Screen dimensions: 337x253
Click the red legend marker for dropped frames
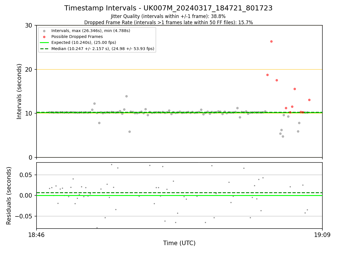(x=44, y=37)
